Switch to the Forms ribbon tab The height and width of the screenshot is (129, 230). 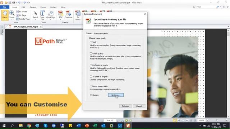click(43, 7)
